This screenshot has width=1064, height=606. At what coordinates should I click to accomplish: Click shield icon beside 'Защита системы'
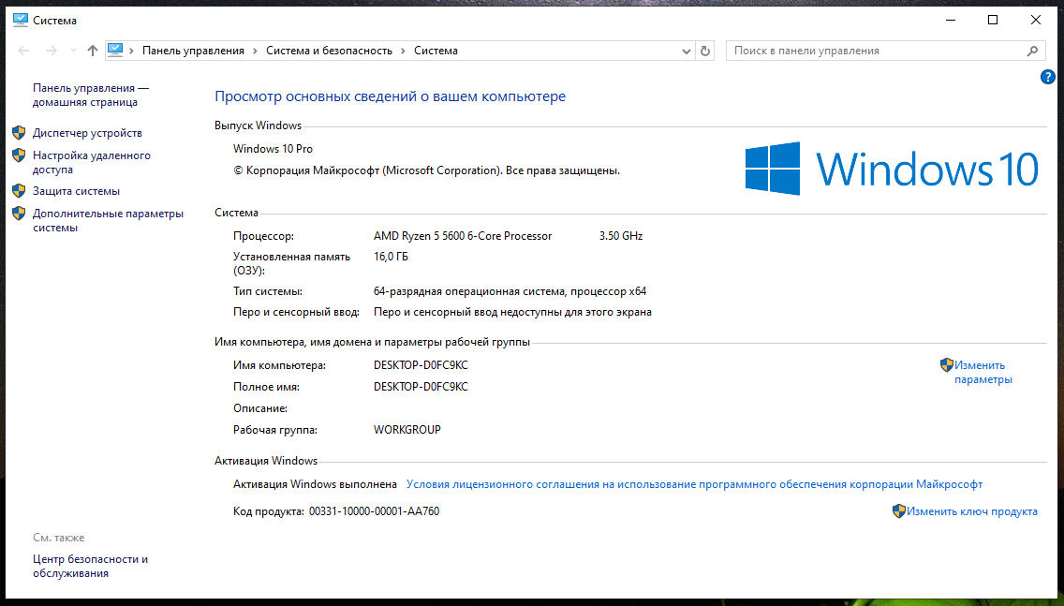19,191
